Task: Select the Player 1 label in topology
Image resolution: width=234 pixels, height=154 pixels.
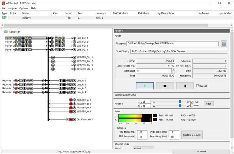Action: click(x=10, y=38)
